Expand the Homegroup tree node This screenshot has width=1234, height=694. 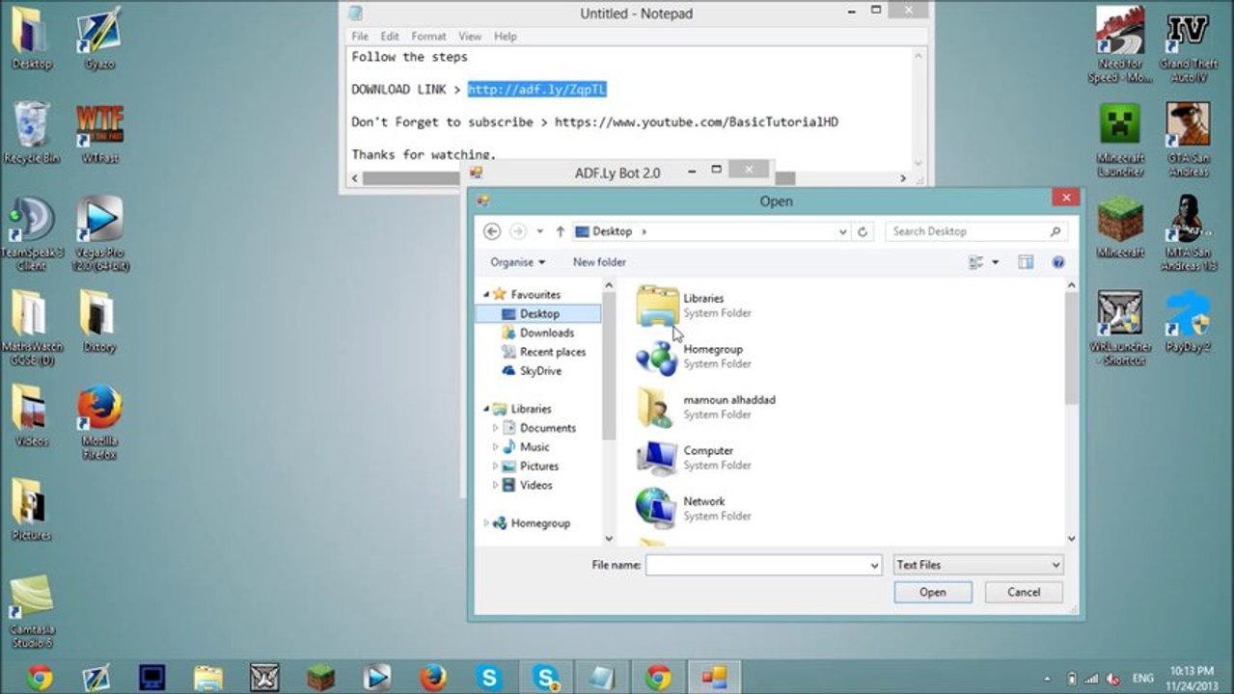[486, 523]
